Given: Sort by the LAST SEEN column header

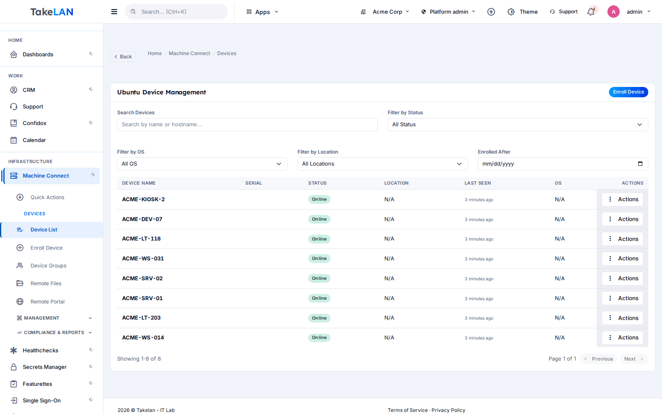Looking at the screenshot, I should coord(478,183).
